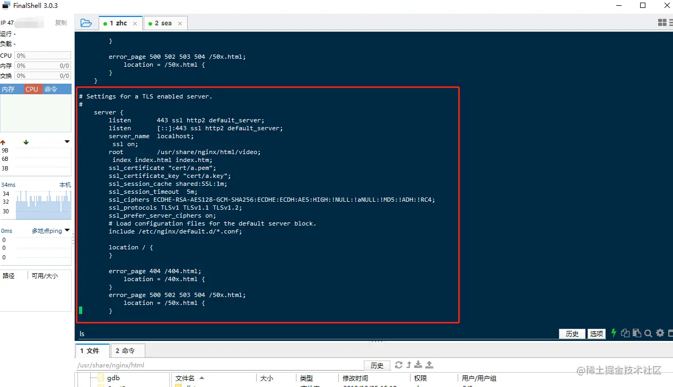Image resolution: width=673 pixels, height=387 pixels.
Task: Click the panel splitter dots above file tabs
Action: pos(375,341)
